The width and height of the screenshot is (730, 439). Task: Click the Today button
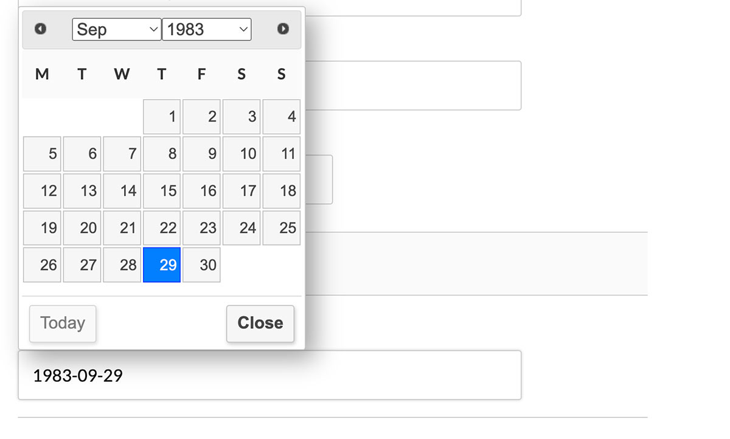[62, 323]
